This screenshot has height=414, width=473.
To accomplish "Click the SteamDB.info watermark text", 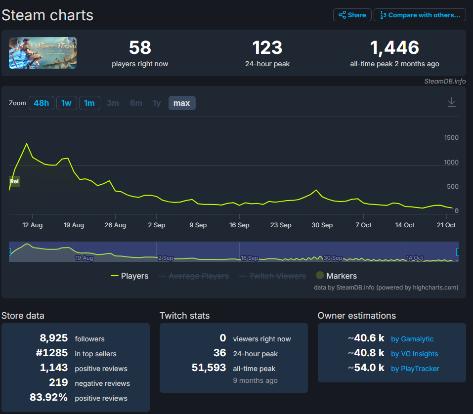I will (x=444, y=81).
